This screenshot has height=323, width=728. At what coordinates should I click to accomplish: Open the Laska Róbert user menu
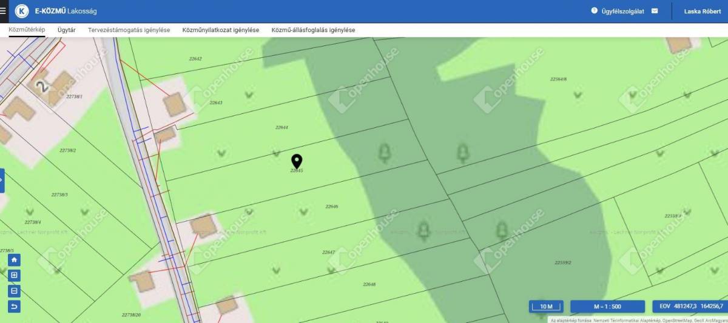click(702, 11)
